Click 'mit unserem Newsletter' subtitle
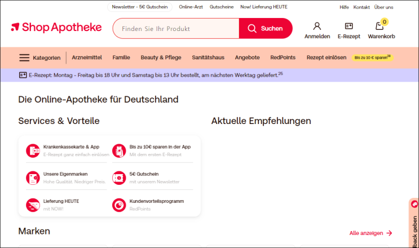419x248 pixels. coord(155,182)
